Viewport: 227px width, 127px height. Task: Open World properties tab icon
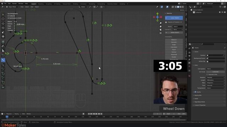(x=189, y=67)
